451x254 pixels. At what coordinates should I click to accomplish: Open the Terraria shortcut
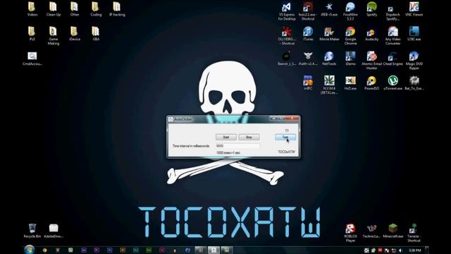414,233
